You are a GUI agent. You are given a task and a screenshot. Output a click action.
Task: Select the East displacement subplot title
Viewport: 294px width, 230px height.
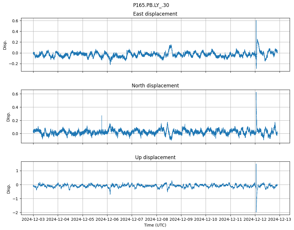155,14
